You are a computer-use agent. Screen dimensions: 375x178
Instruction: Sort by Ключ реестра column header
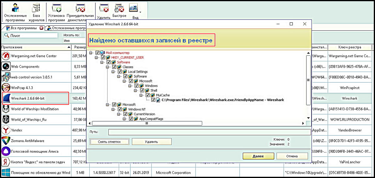(x=350, y=47)
